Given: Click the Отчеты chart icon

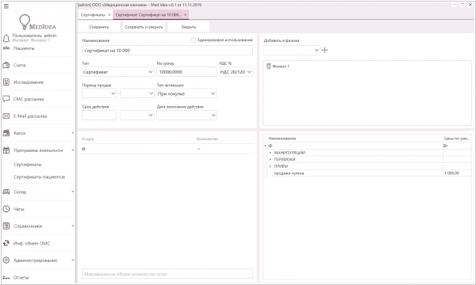Looking at the screenshot, I should [6, 277].
